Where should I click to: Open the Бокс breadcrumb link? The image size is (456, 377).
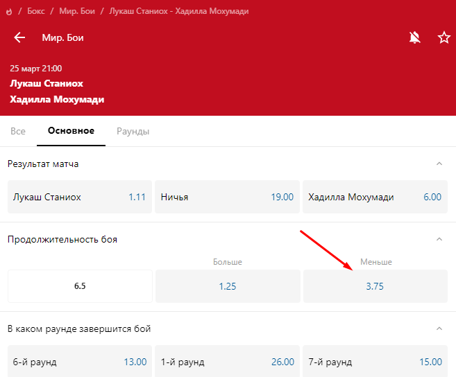[36, 11]
